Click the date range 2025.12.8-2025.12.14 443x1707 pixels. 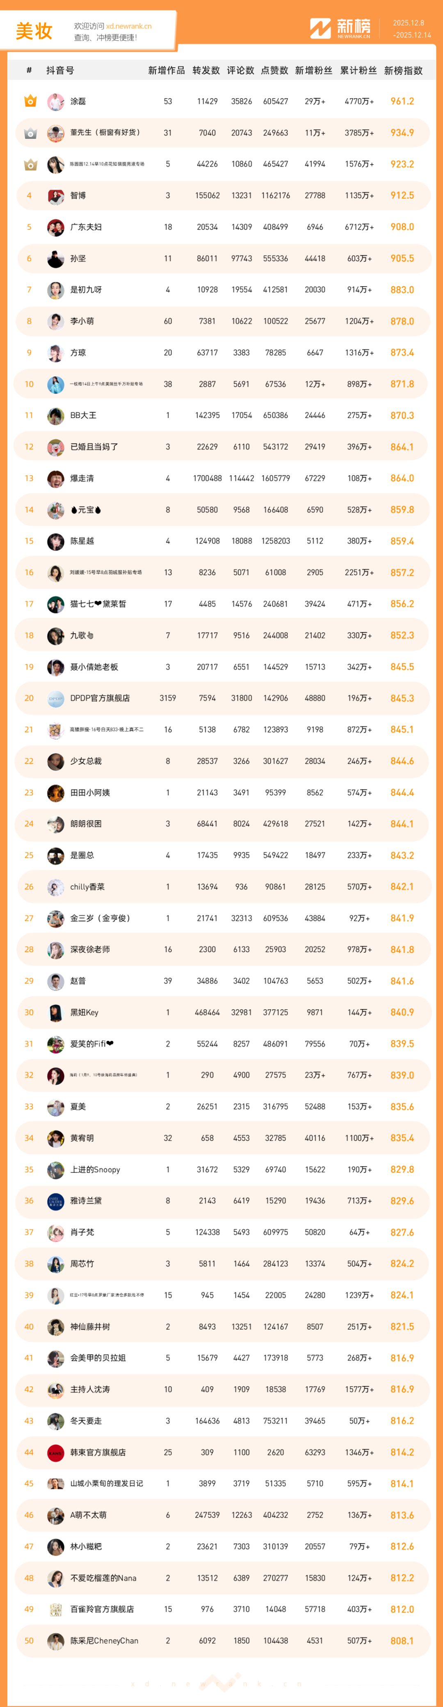point(411,28)
